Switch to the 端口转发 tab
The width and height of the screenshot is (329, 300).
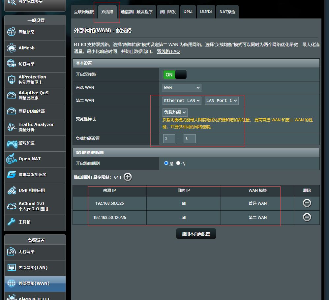coord(168,12)
